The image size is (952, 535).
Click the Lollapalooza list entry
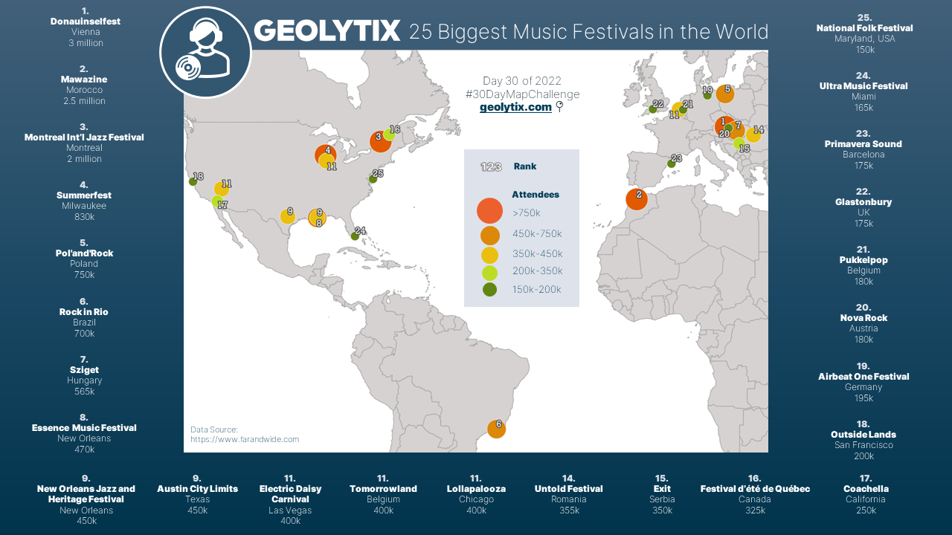coord(476,494)
